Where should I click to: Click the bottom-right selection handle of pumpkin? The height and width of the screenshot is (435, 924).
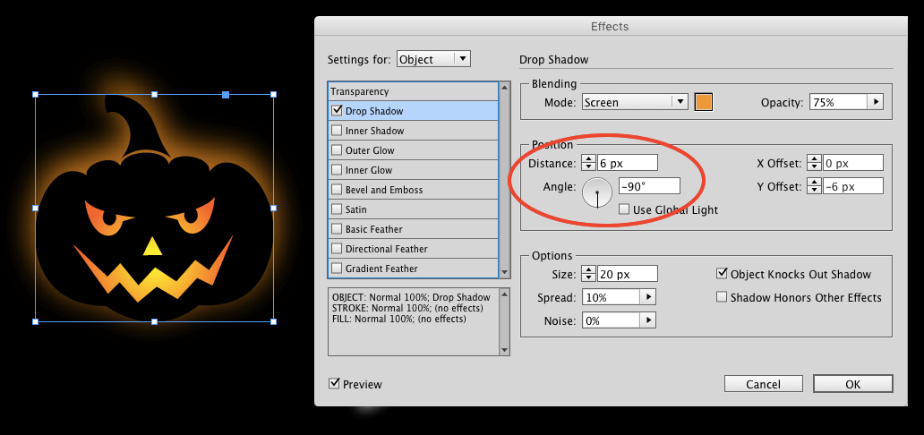tap(273, 322)
